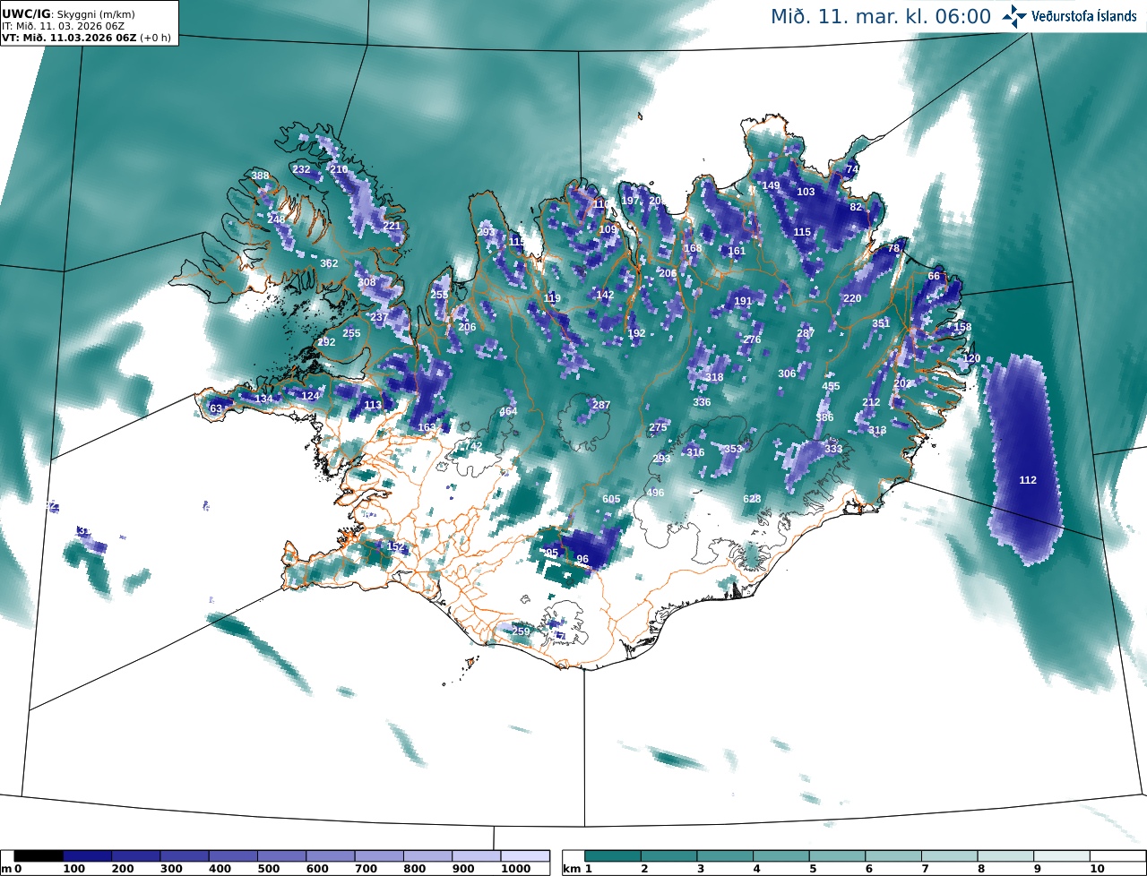Select the 9–10 km palest legend swatch
Viewport: 1147px width, 876px height.
pos(1063,857)
